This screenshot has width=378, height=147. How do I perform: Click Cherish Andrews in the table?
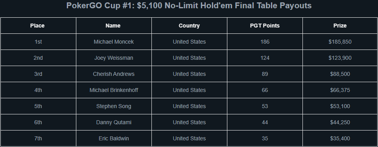114,74
